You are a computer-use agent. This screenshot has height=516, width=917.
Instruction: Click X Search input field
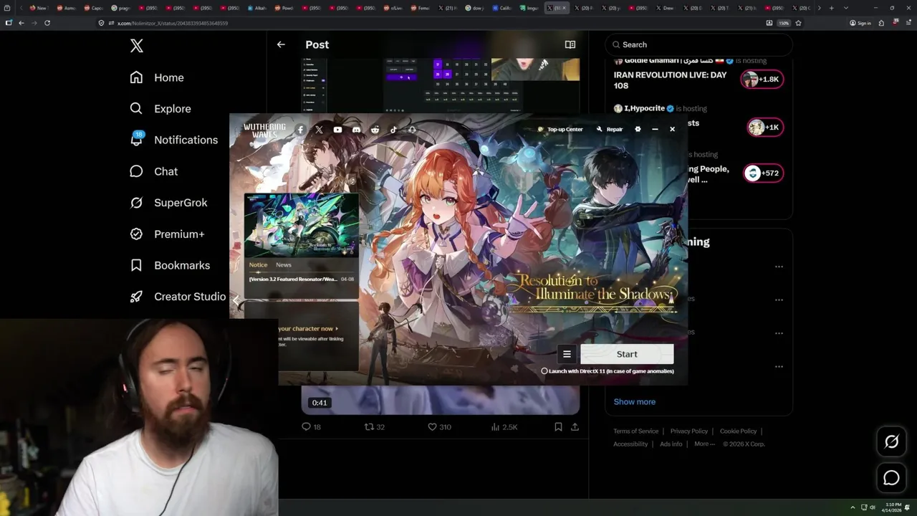[x=699, y=44]
